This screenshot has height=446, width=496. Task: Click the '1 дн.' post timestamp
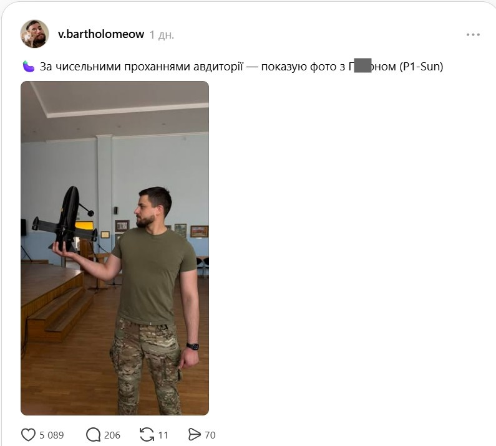(x=162, y=35)
